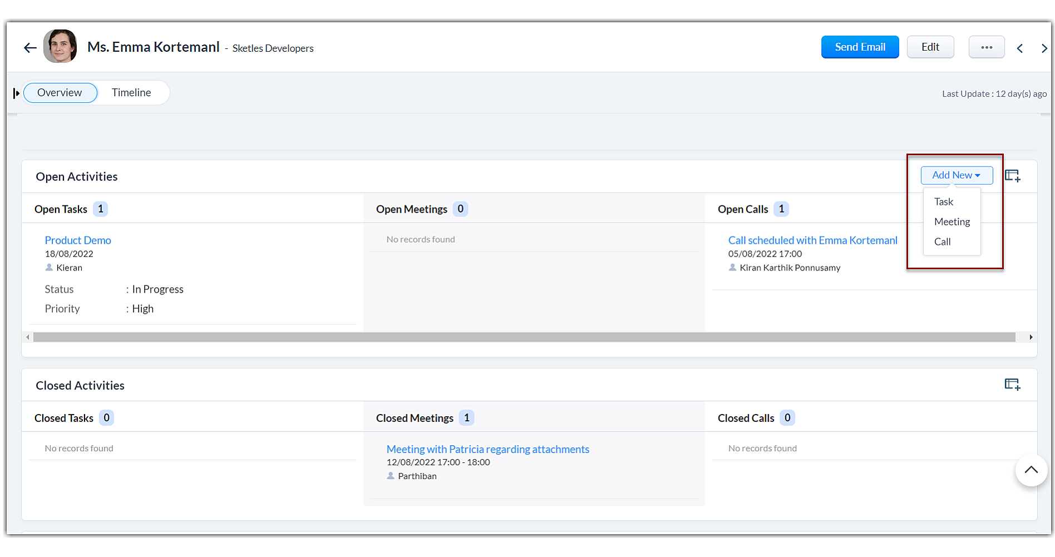Select the Overview tab
The image size is (1055, 557).
60,92
